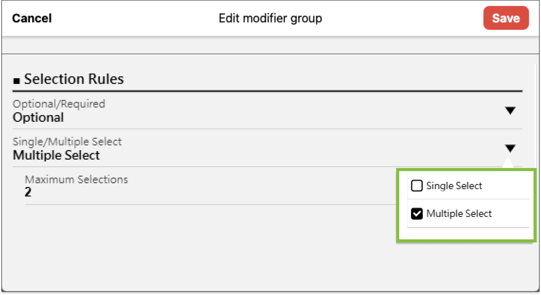The height and width of the screenshot is (295, 541).
Task: Click the Multiple Select value under Single/Multiple Select
Action: [x=56, y=155]
